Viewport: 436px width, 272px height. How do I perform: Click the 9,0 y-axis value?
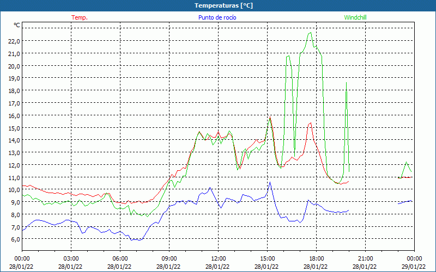click(16, 202)
